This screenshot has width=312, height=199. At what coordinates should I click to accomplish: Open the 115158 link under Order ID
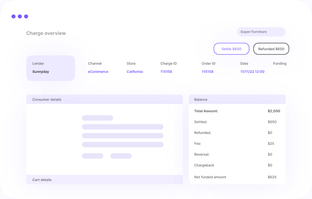tap(207, 72)
